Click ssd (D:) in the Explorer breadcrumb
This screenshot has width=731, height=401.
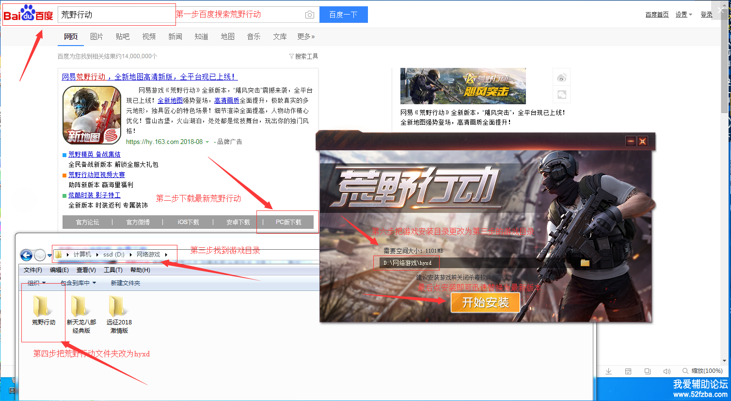point(114,255)
